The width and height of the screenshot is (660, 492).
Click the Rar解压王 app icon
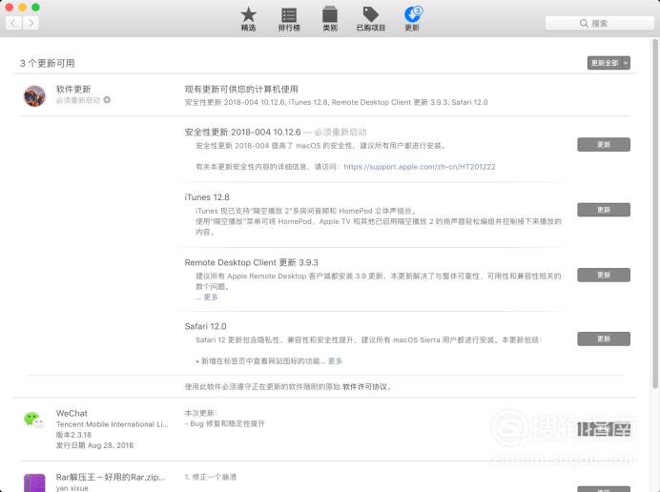tap(34, 482)
